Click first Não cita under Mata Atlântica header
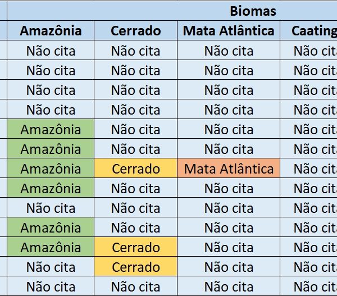The height and width of the screenshot is (296, 337). (x=229, y=51)
